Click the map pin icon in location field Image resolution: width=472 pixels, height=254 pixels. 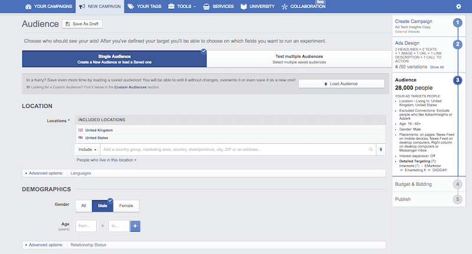pyautogui.click(x=381, y=149)
